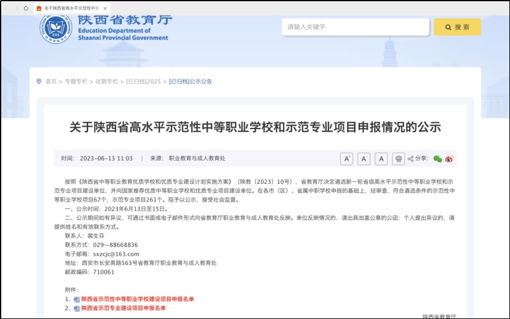
Task: Go to 首页 in breadcrumb
Action: coord(50,81)
